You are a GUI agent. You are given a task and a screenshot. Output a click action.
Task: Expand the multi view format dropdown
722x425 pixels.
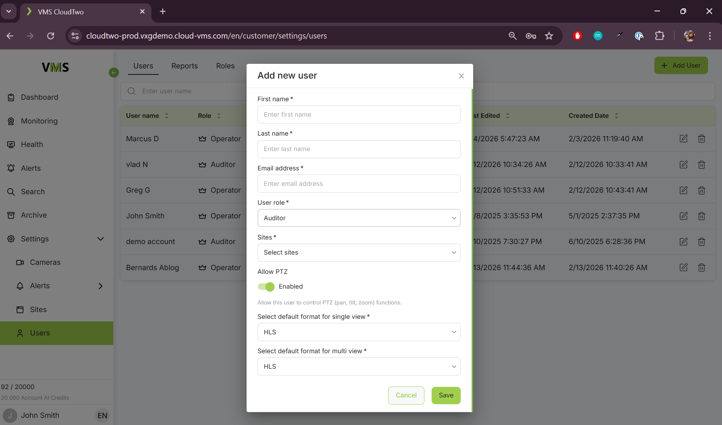(x=359, y=366)
